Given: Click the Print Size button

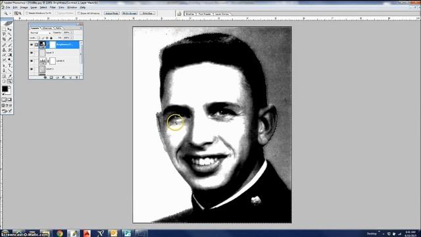Looking at the screenshot, I should pos(147,13).
